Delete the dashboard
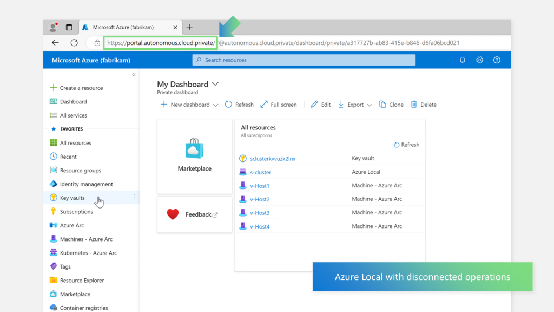Viewport: 554px width, 312px height. tap(423, 105)
